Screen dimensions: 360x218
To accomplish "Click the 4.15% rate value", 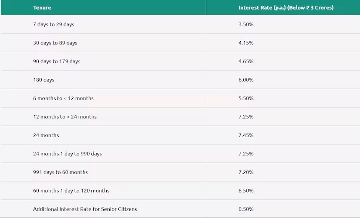I will pos(246,43).
